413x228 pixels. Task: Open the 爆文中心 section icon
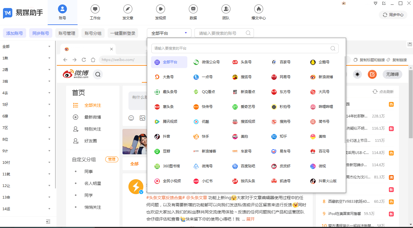(258, 10)
